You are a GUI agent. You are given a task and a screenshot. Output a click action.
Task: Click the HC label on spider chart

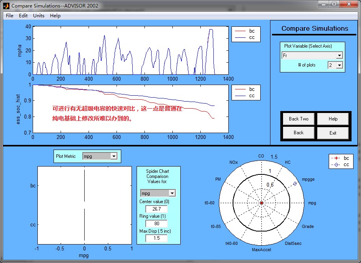tap(288, 162)
